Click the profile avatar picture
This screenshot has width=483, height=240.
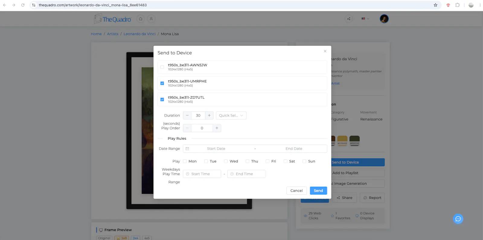click(384, 19)
